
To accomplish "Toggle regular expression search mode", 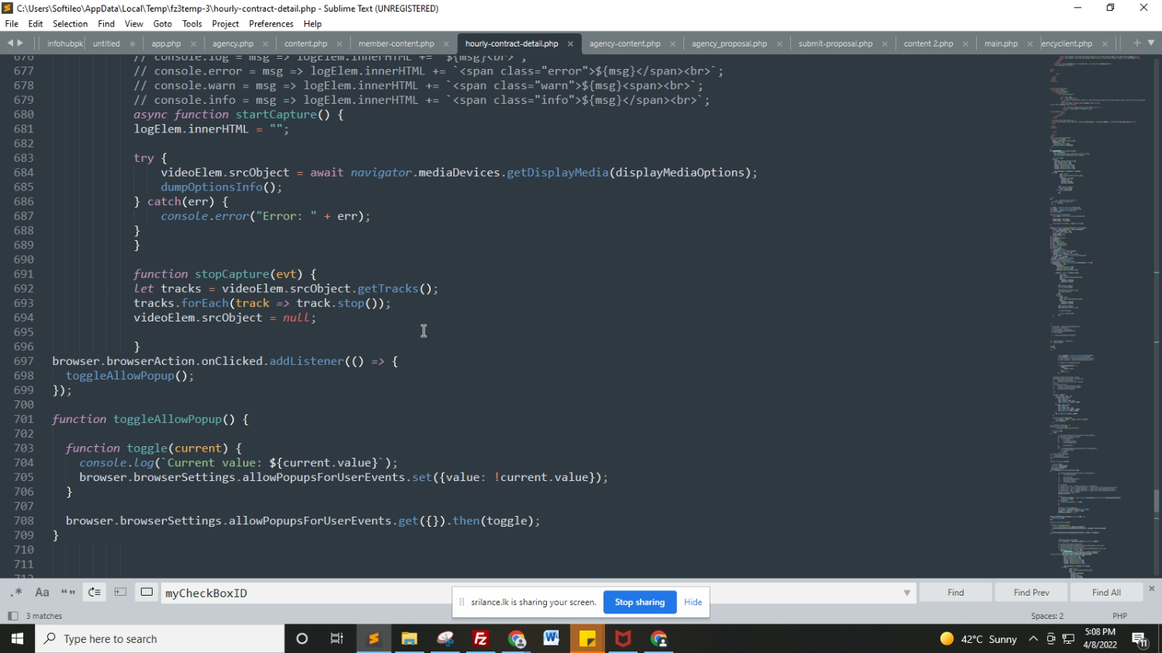I will 16,593.
